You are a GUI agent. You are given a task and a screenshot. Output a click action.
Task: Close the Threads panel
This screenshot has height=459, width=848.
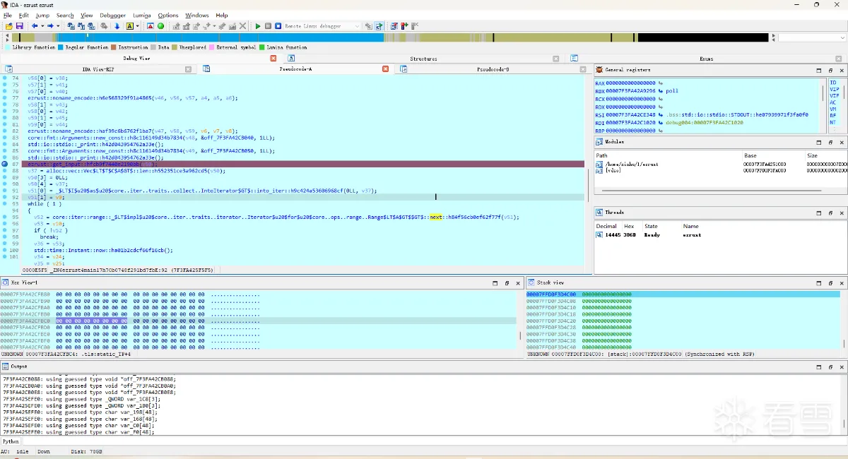coord(842,213)
